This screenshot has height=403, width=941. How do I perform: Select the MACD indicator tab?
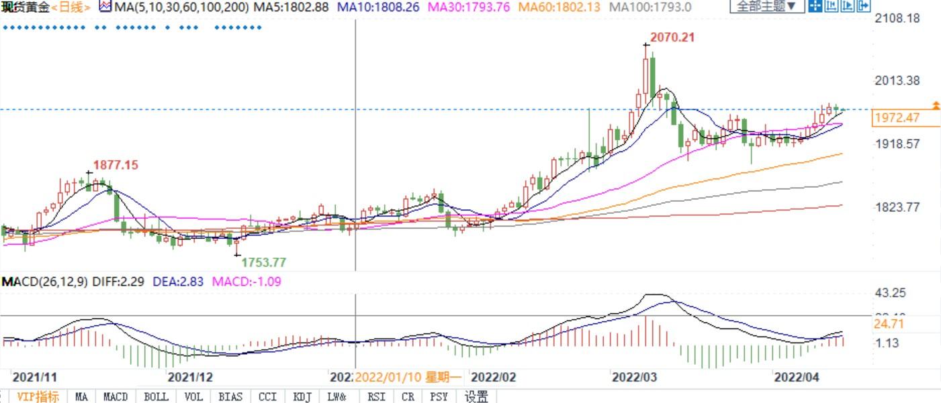point(116,396)
